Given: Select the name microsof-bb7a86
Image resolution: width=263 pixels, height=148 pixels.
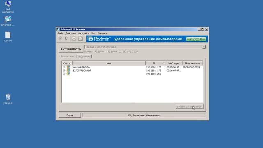Looking at the screenshot, I should pos(81,67).
